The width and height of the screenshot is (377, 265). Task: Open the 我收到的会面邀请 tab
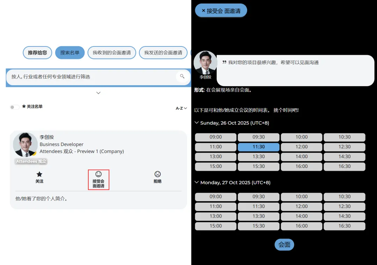click(x=111, y=53)
